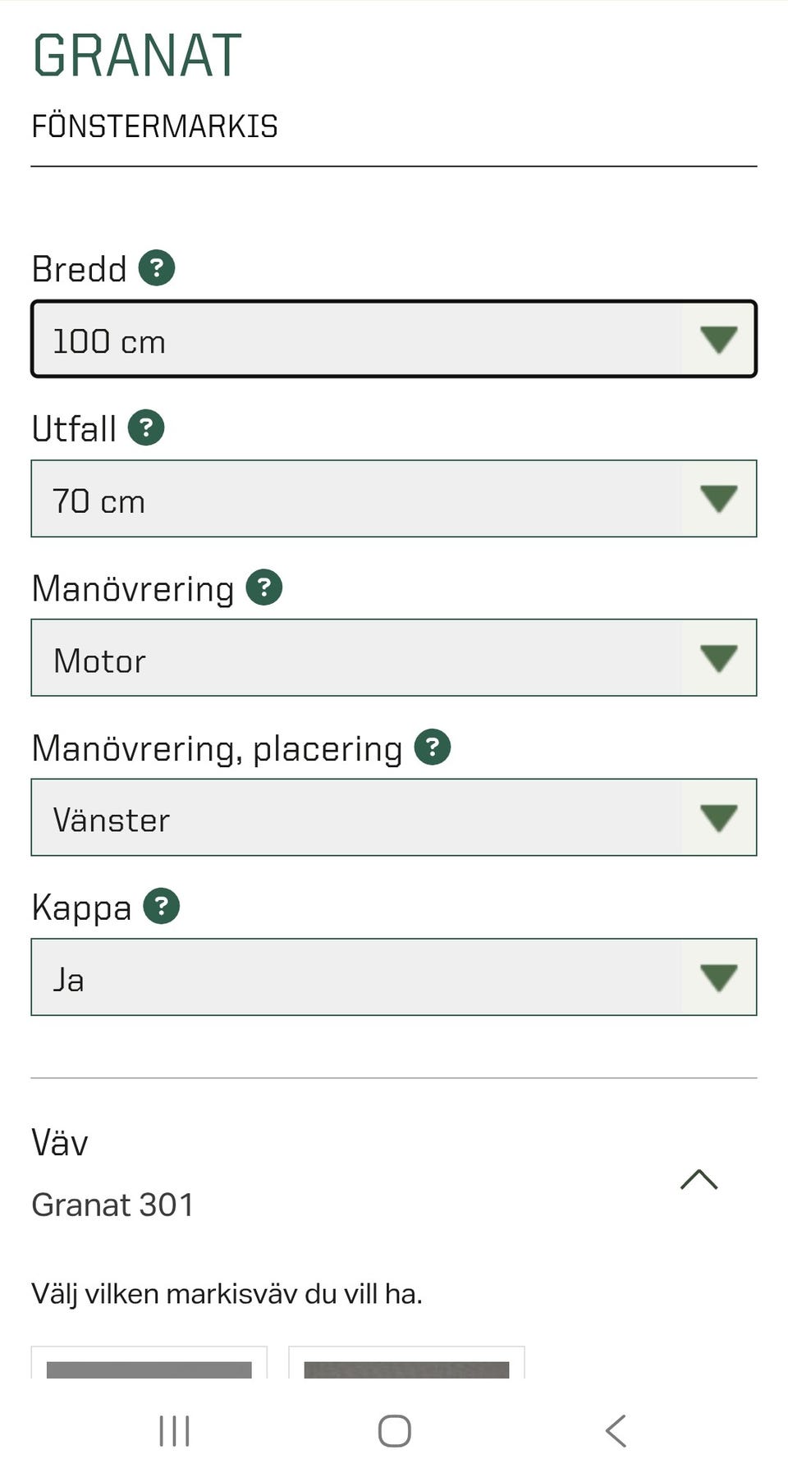Open the Bredd help question icon
Image resolution: width=788 pixels, height=1477 pixels.
pos(157,268)
